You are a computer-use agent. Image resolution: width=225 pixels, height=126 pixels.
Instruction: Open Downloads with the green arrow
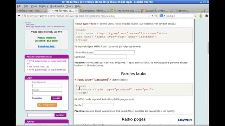pos(201,16)
